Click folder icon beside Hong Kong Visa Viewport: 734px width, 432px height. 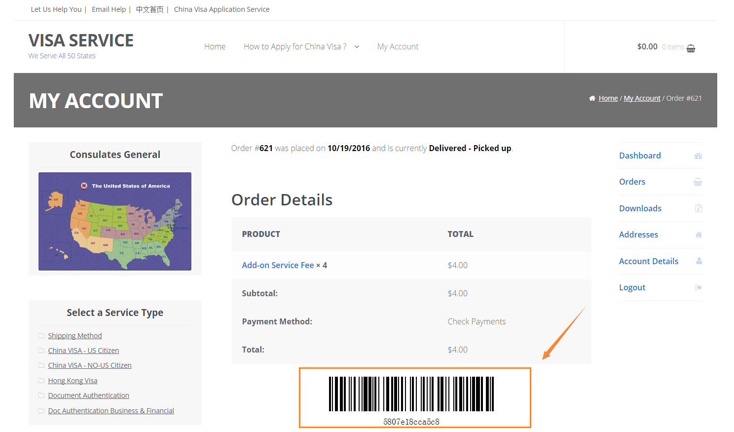[x=41, y=381]
